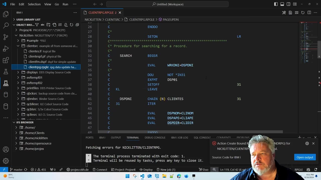Split the editor to the right

pos(309,12)
